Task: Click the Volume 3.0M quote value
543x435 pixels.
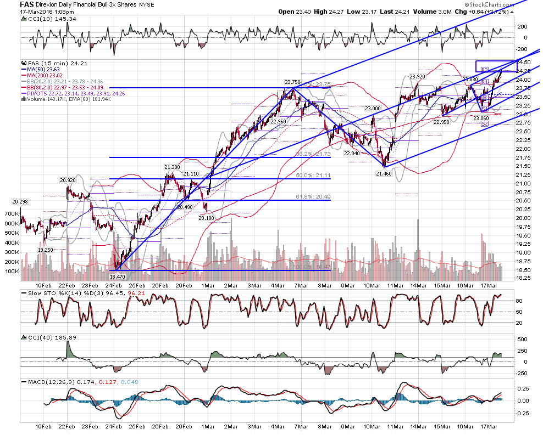Action: coord(432,12)
